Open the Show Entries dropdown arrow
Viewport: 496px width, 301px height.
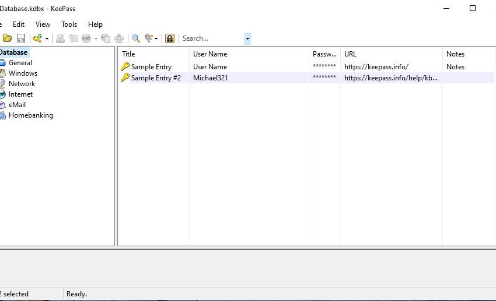pos(156,38)
